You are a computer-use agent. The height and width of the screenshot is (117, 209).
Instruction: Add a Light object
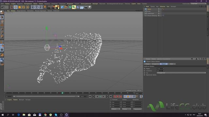pos(89,7)
